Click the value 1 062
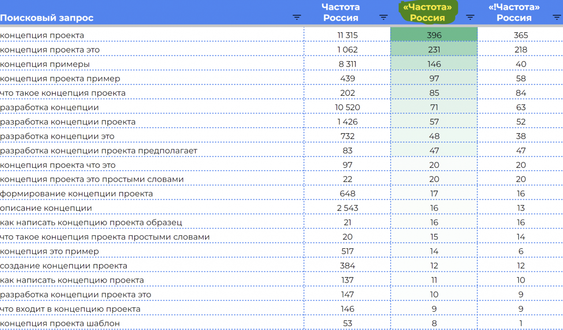563x330 pixels. click(347, 50)
